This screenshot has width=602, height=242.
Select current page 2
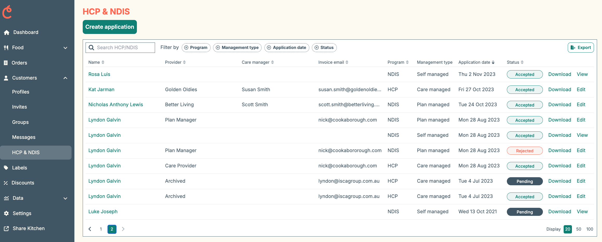(112, 229)
